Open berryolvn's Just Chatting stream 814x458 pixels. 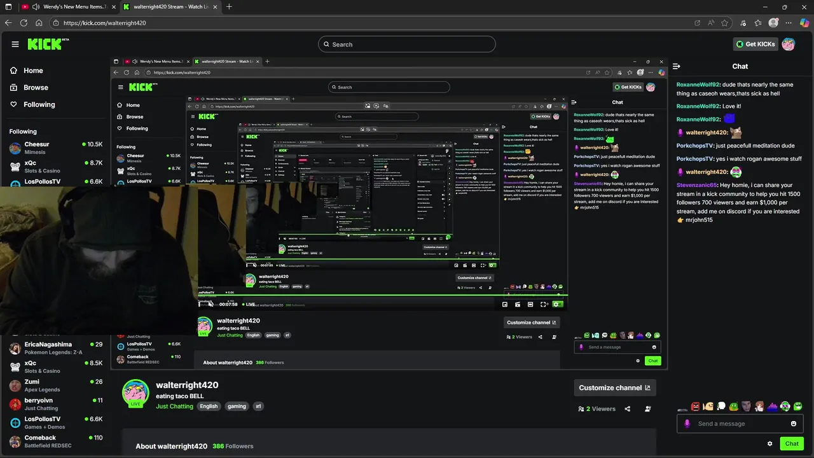click(x=56, y=404)
